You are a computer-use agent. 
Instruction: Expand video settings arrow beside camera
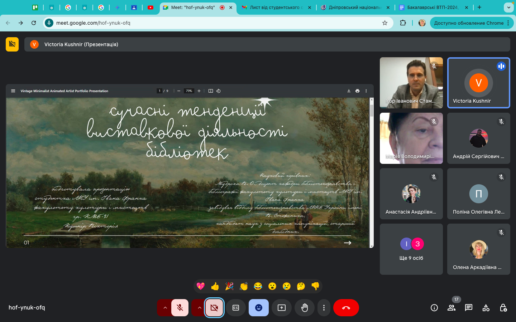[199, 308]
